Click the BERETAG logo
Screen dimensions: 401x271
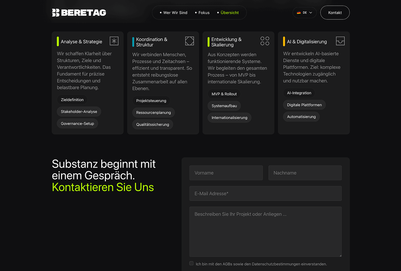coord(79,13)
